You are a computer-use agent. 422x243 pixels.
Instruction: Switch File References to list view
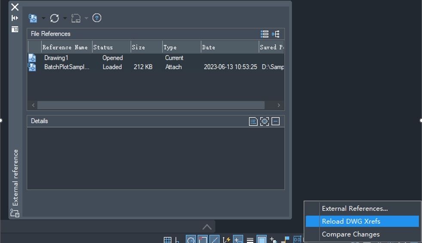[x=265, y=34]
